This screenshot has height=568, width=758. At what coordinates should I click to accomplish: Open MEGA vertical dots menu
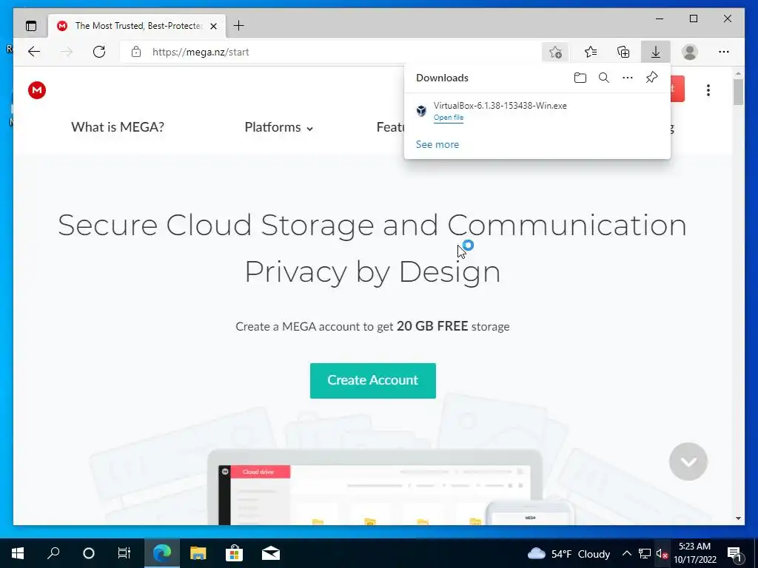708,89
